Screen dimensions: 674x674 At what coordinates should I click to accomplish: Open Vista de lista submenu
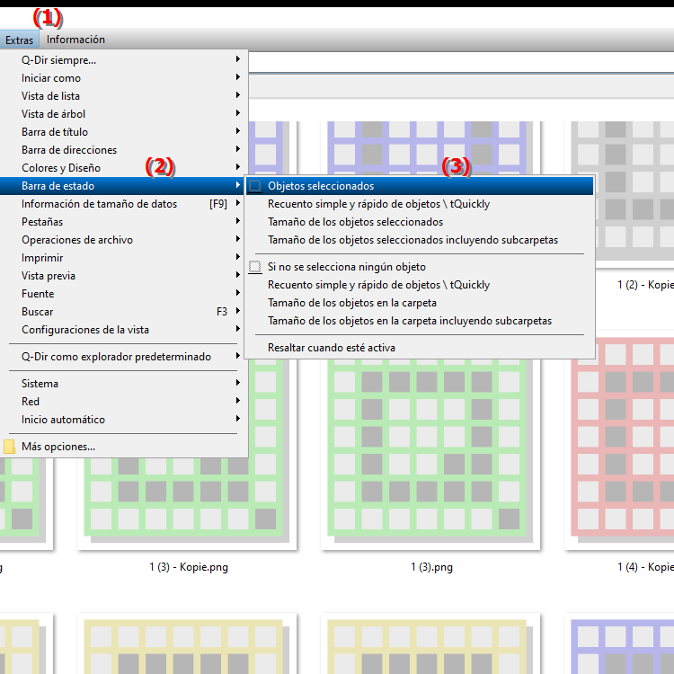(124, 96)
